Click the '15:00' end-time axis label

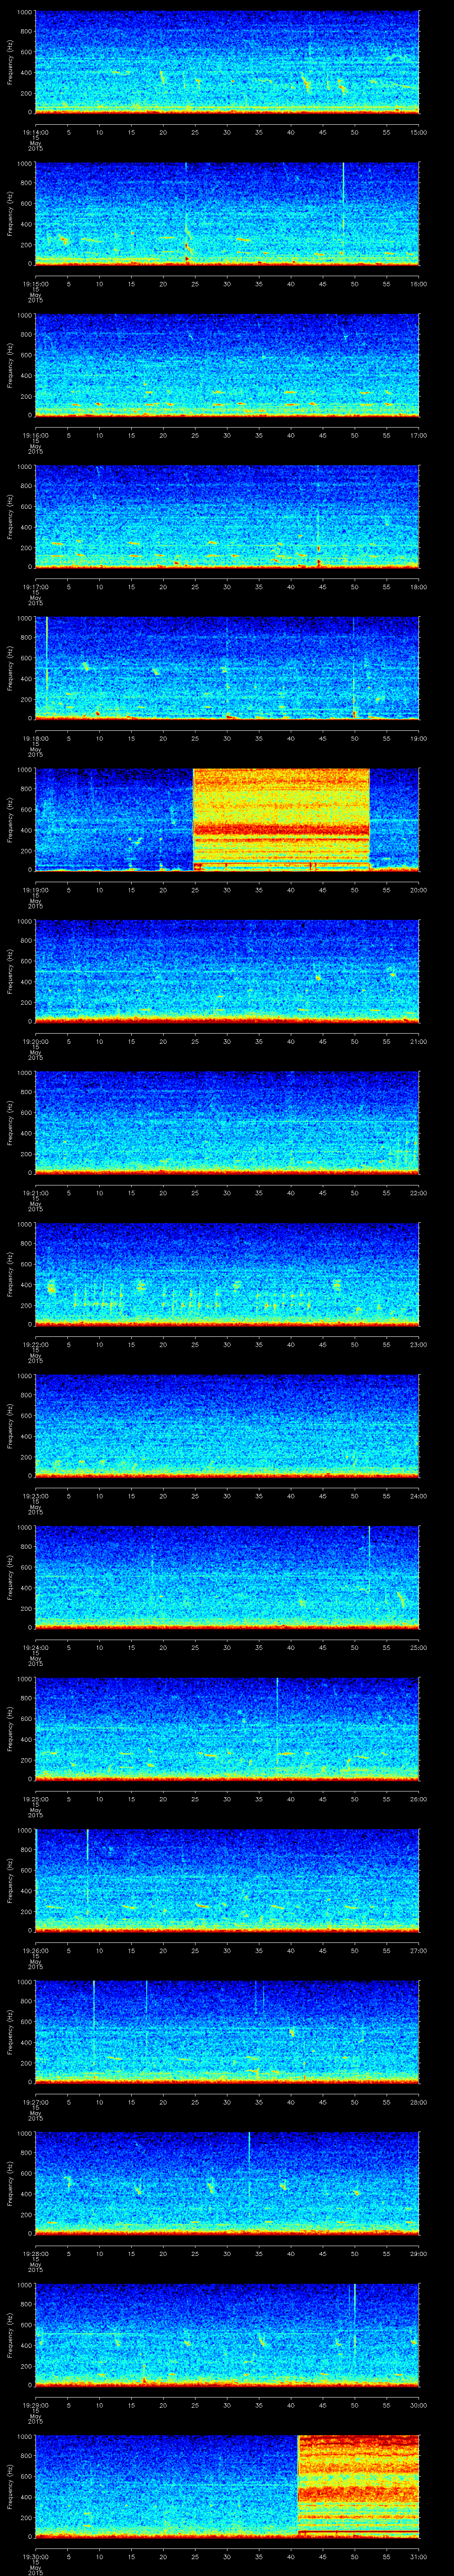pos(418,132)
